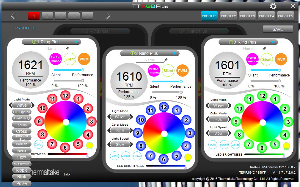Image resolution: width=300 pixels, height=187 pixels.
Task: Click the Name field on fan 3
Action: pos(248,49)
